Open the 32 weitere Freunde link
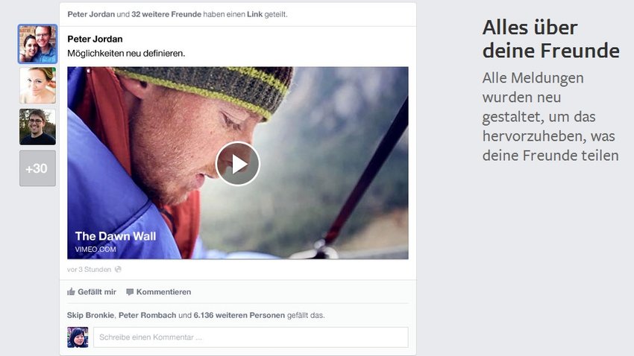Screen dimensions: 634x356 click(x=166, y=14)
